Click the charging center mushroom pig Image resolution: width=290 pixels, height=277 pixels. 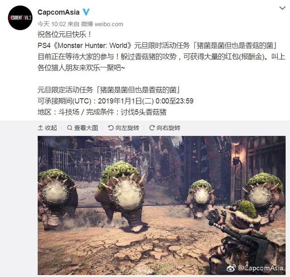coord(120,196)
